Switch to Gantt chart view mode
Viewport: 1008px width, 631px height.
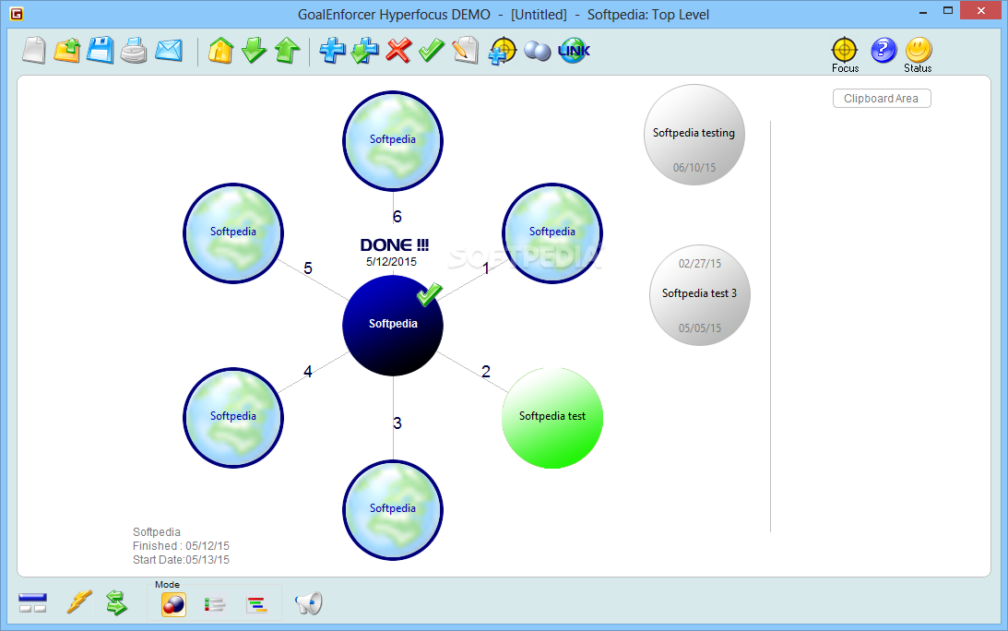pyautogui.click(x=256, y=604)
